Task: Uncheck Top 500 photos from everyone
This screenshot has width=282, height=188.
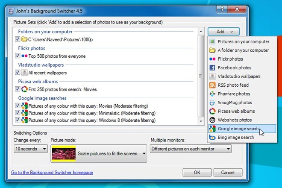Action: click(x=18, y=56)
